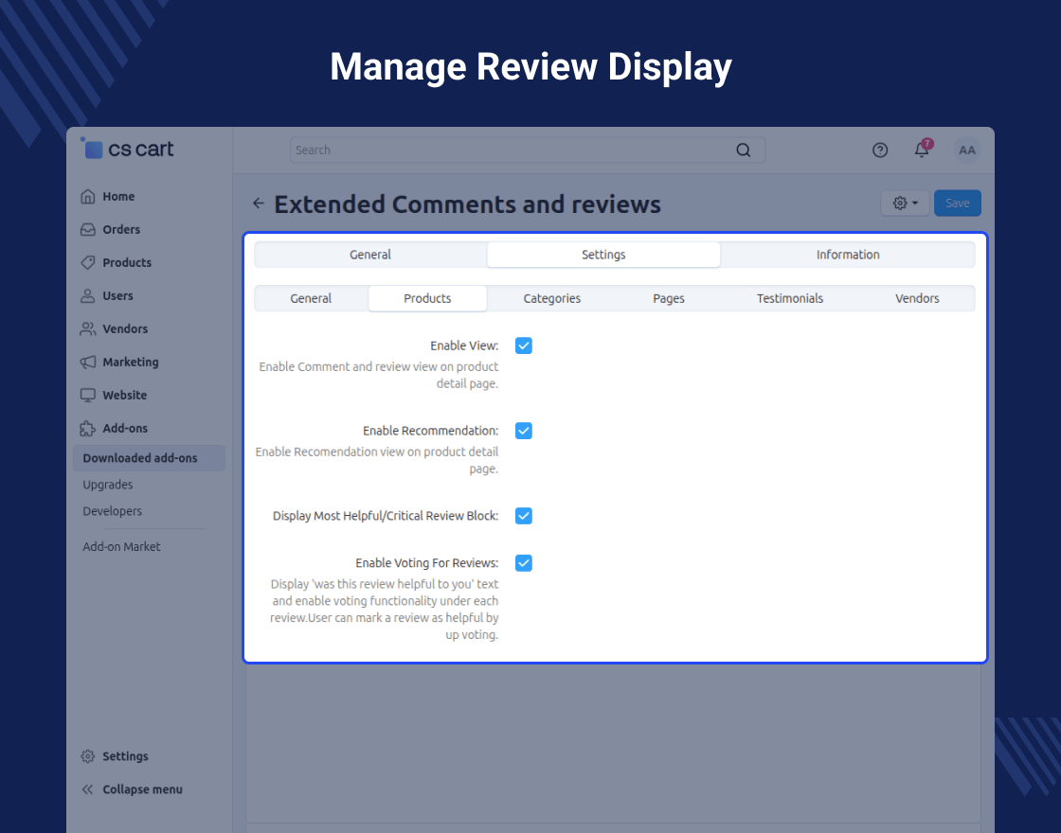The height and width of the screenshot is (833, 1061).
Task: Click the back arrow beside the page title
Action: [x=259, y=203]
